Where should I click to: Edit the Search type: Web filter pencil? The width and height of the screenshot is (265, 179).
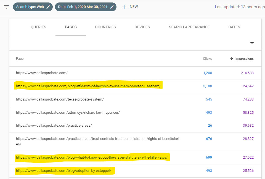pyautogui.click(x=48, y=7)
